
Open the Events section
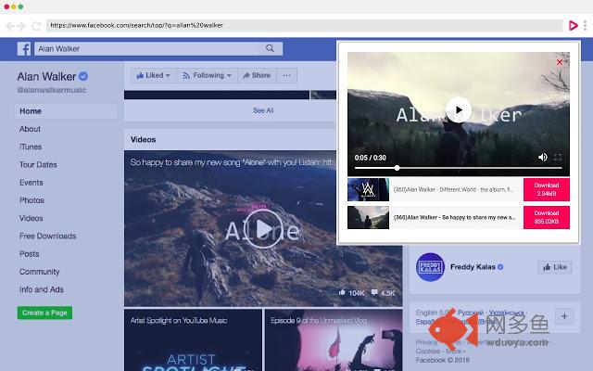[31, 183]
